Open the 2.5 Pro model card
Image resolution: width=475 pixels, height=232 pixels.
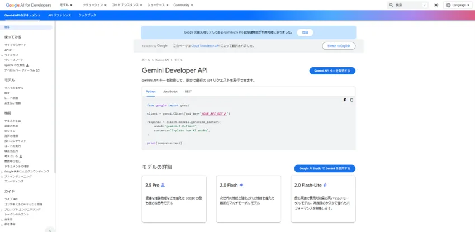click(x=174, y=199)
